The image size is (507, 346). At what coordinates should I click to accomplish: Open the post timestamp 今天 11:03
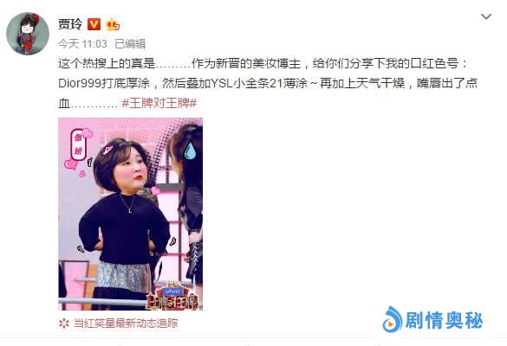(82, 44)
